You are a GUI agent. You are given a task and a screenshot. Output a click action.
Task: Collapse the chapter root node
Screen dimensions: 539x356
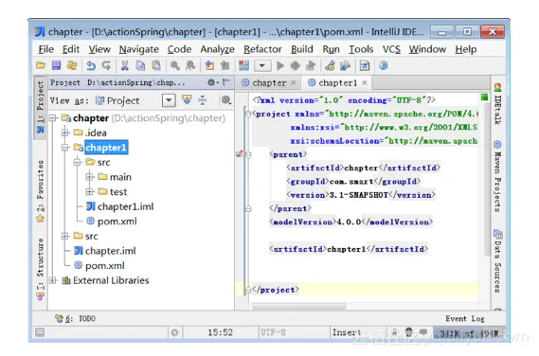(53, 118)
